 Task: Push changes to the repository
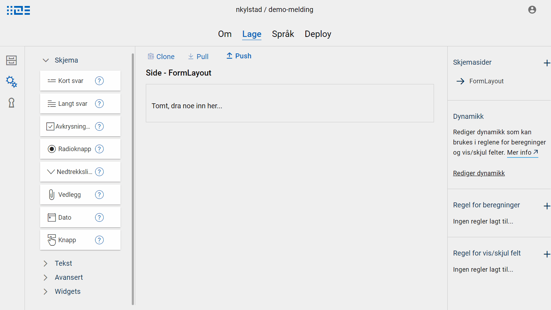(x=239, y=56)
